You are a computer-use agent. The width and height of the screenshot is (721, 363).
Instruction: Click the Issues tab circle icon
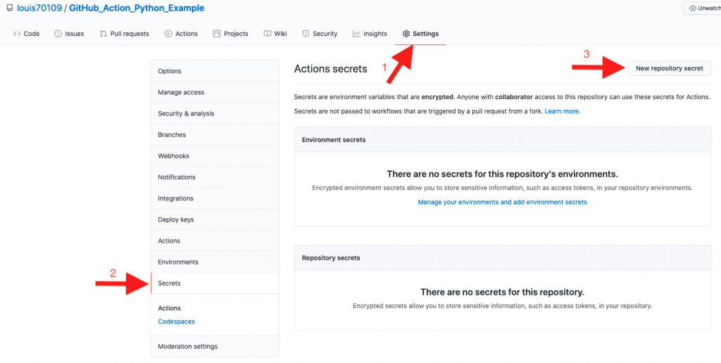tap(58, 34)
